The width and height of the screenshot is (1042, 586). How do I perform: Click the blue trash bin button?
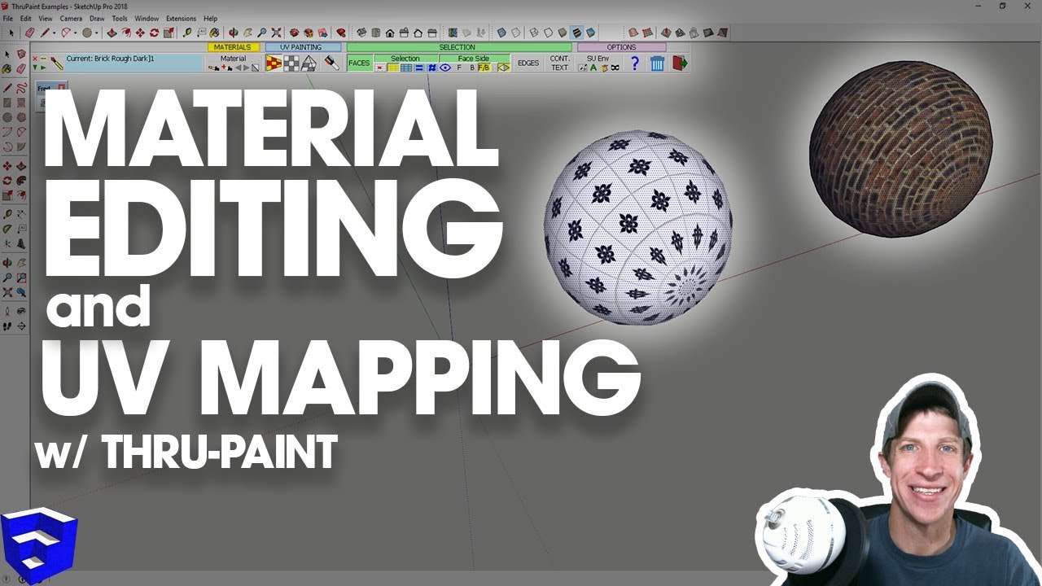click(x=658, y=63)
